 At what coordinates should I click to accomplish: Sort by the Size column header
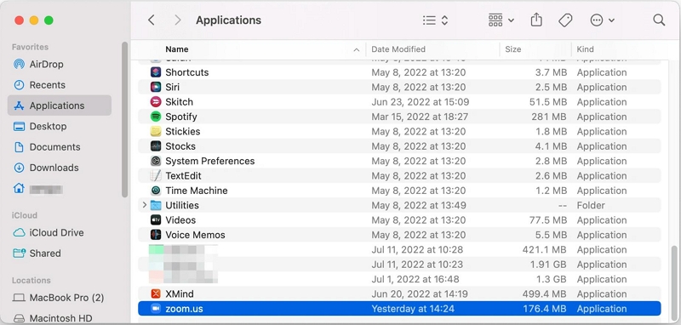click(x=513, y=49)
